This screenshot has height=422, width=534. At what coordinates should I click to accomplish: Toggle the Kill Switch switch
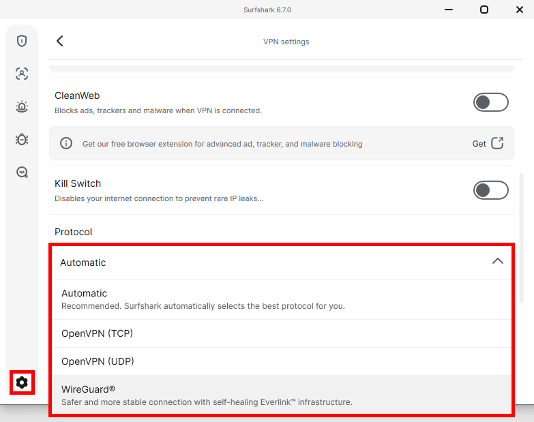491,190
